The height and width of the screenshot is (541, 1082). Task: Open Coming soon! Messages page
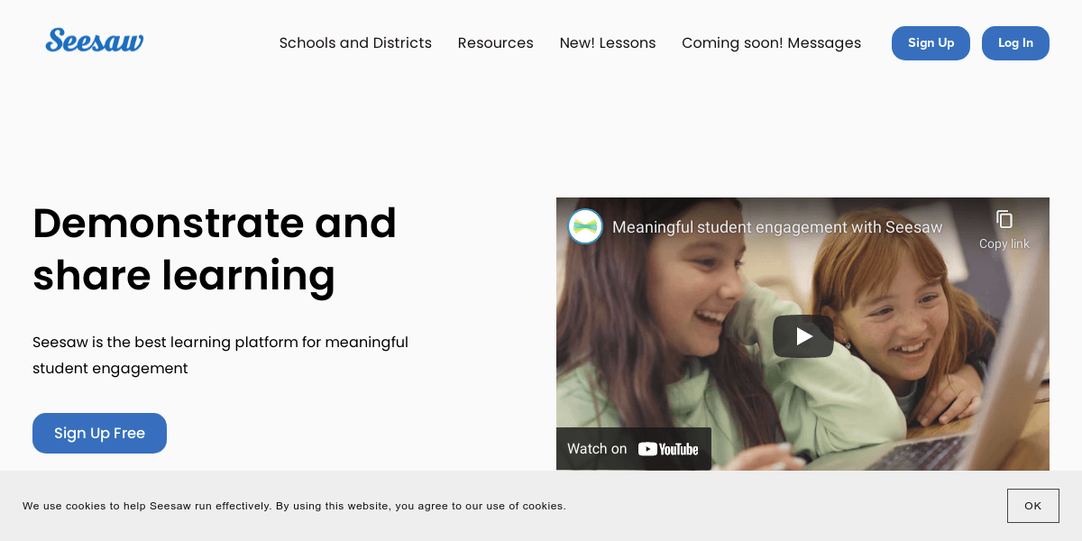771,42
